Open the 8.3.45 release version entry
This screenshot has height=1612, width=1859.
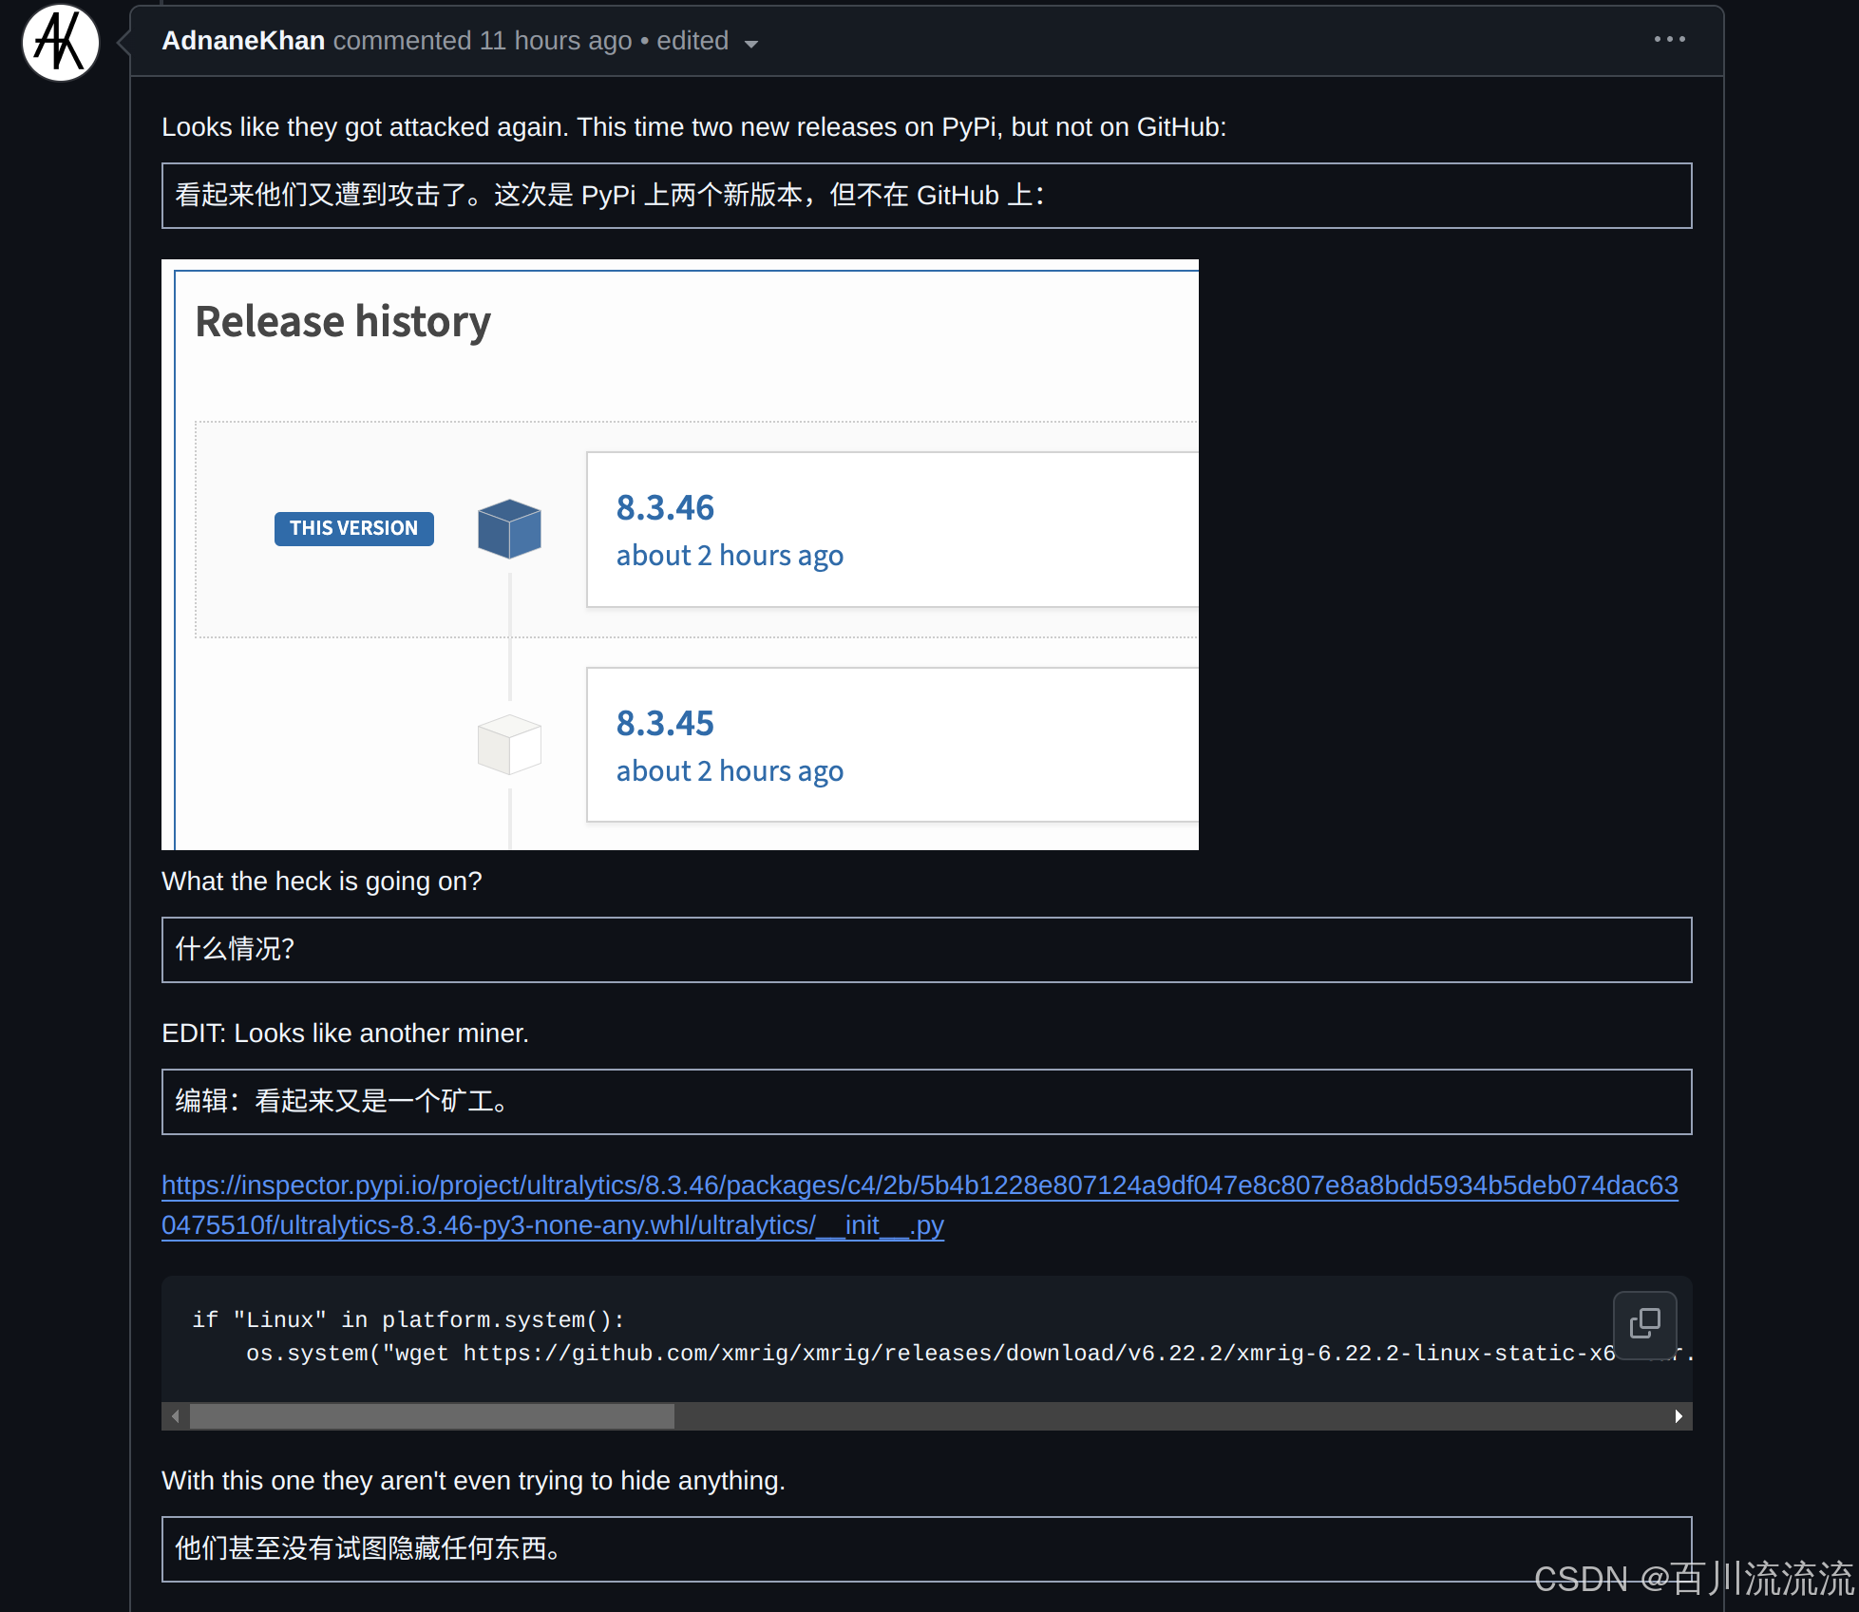(x=665, y=724)
